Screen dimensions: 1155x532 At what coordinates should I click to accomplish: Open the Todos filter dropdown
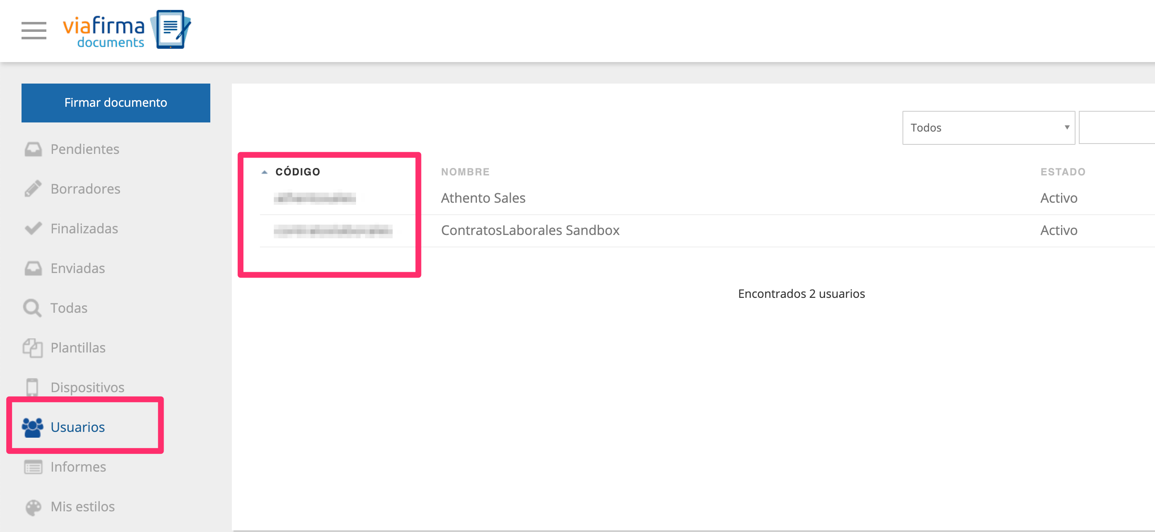coord(988,128)
